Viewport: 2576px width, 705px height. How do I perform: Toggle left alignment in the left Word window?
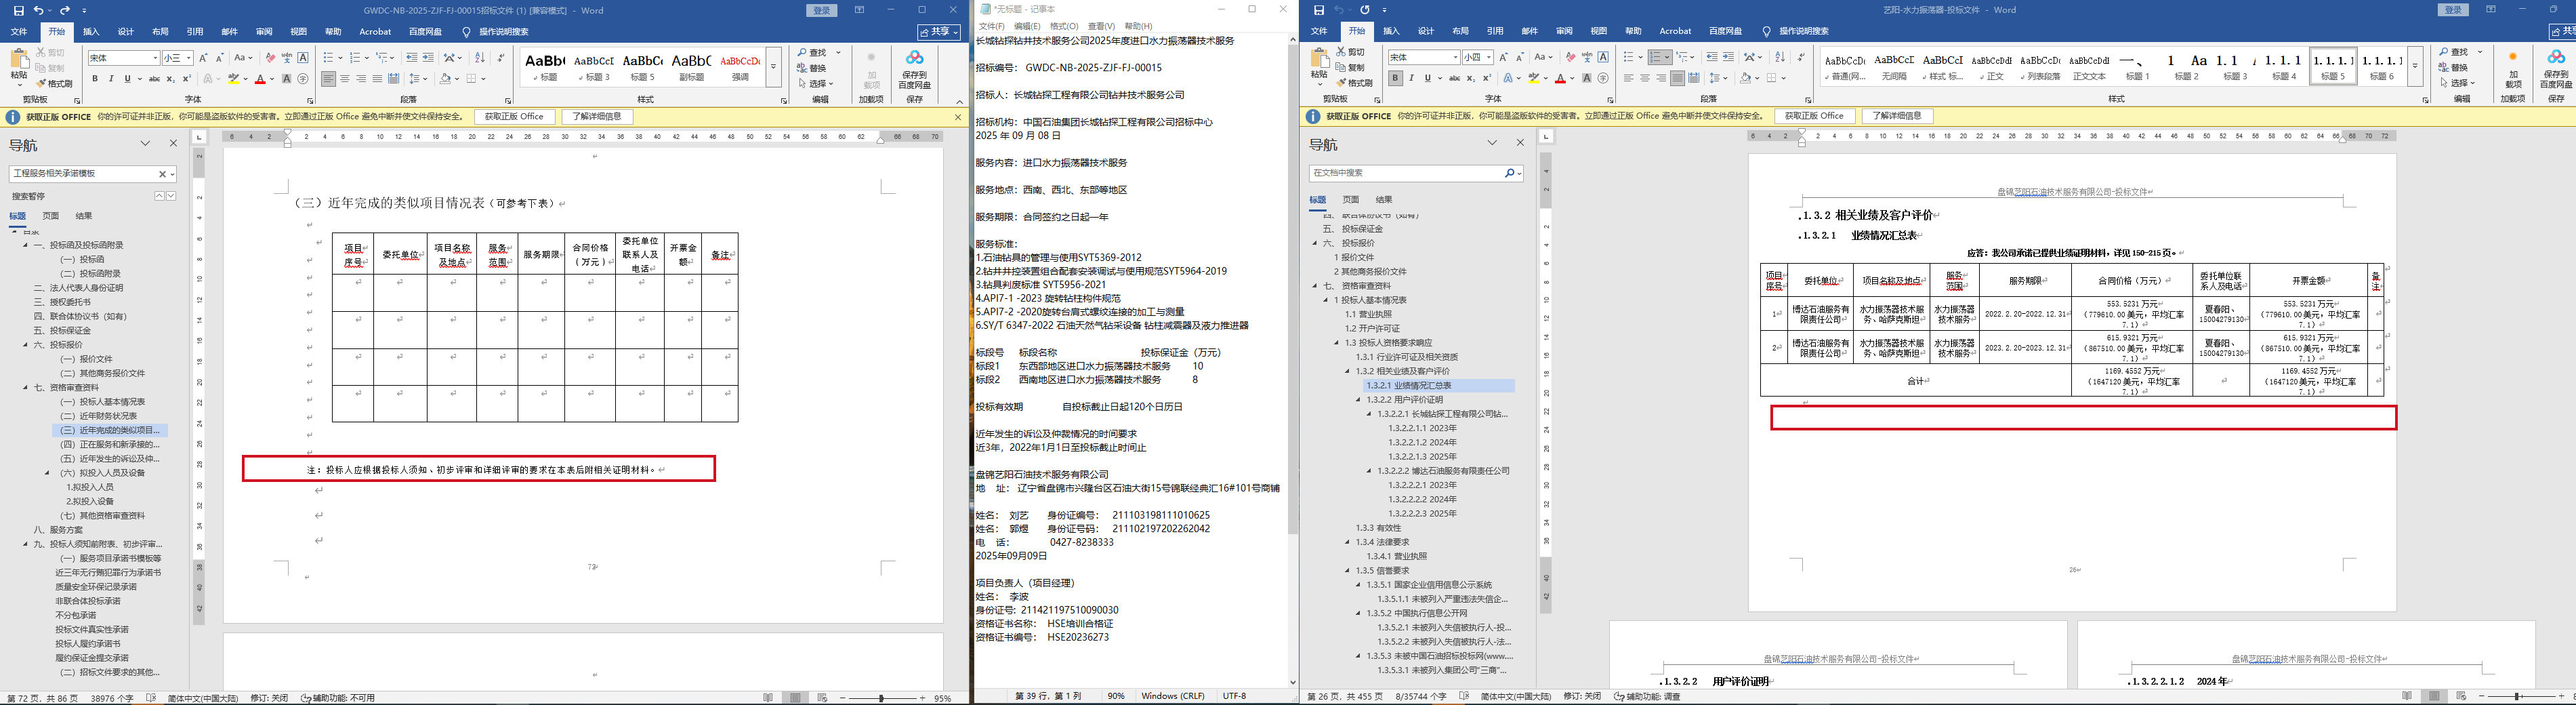(328, 78)
